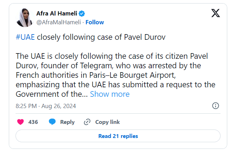
Task: Open the @AfraMalHameli handle link
Action: pyautogui.click(x=59, y=22)
